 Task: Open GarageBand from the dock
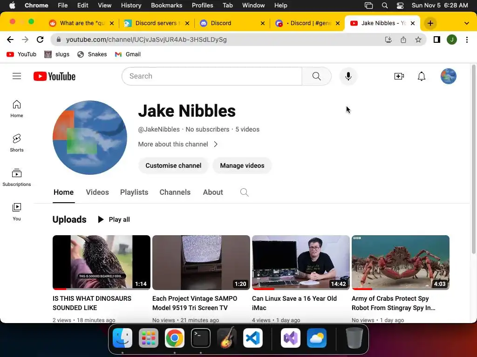pos(227,338)
